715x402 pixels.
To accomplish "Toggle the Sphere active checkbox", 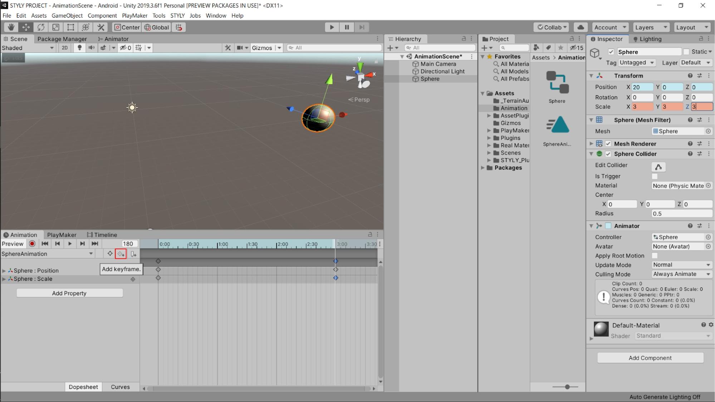I will coord(611,52).
